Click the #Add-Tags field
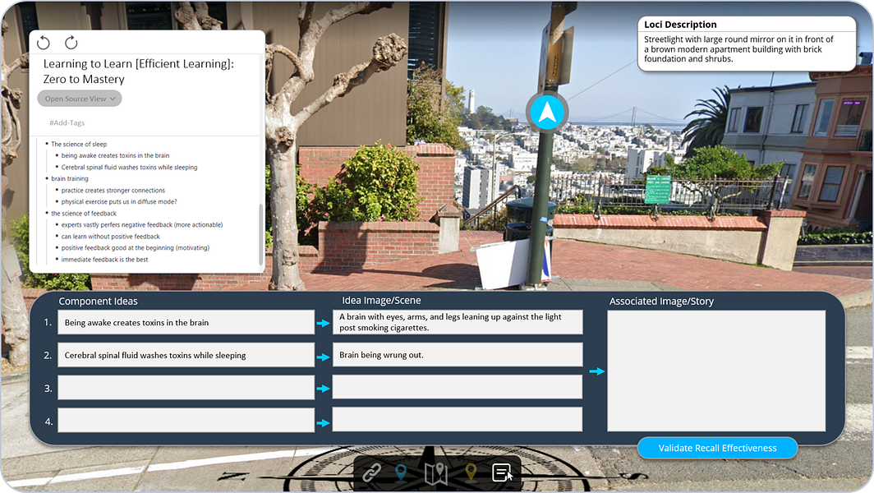Screen dimensions: 874x493 pyautogui.click(x=67, y=122)
